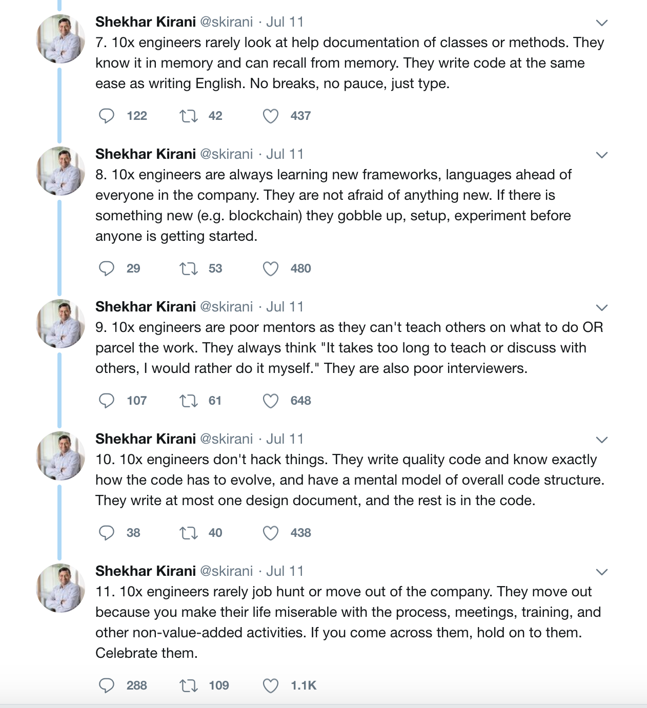The height and width of the screenshot is (708, 647).
Task: Retweet tweet 10 with 40 retweets
Action: (x=189, y=533)
